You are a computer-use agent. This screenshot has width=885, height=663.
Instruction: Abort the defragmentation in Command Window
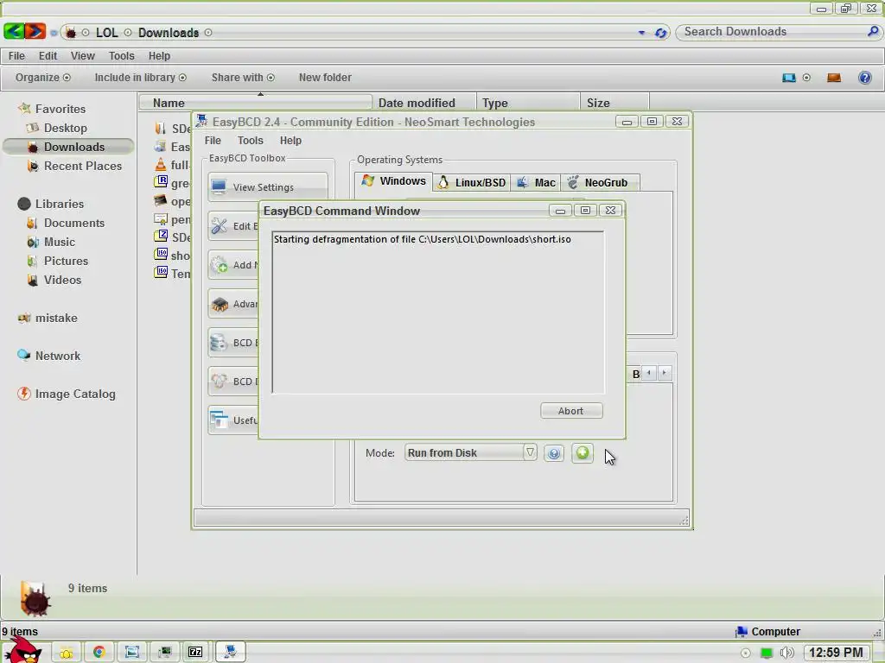click(571, 410)
